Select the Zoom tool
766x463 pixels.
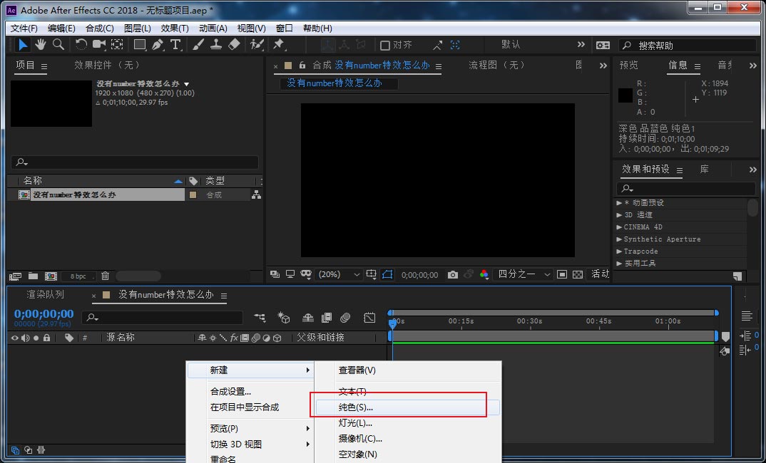click(x=60, y=44)
